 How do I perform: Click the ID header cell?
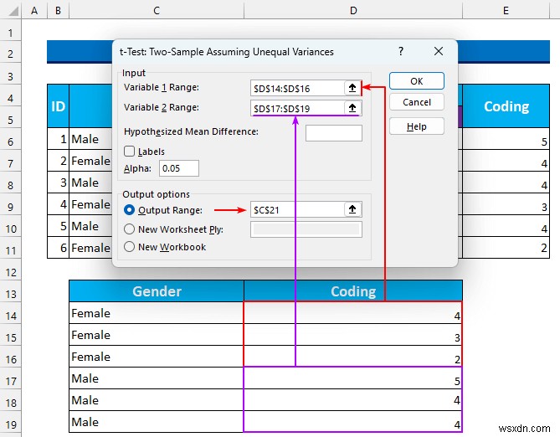[59, 106]
